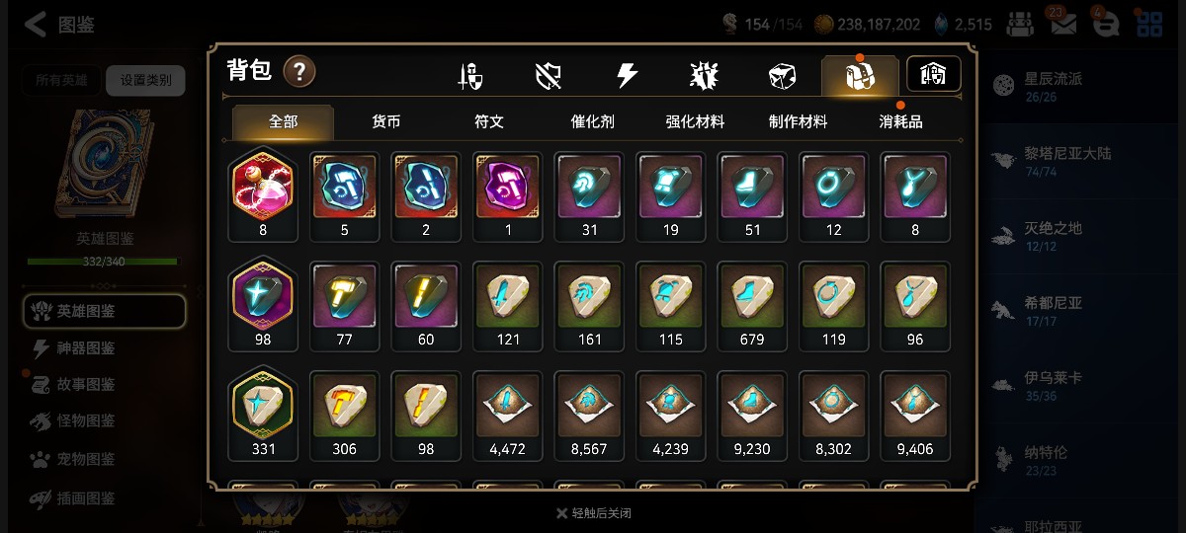Select the rune stone with count 679
The image size is (1186, 533).
click(x=752, y=305)
